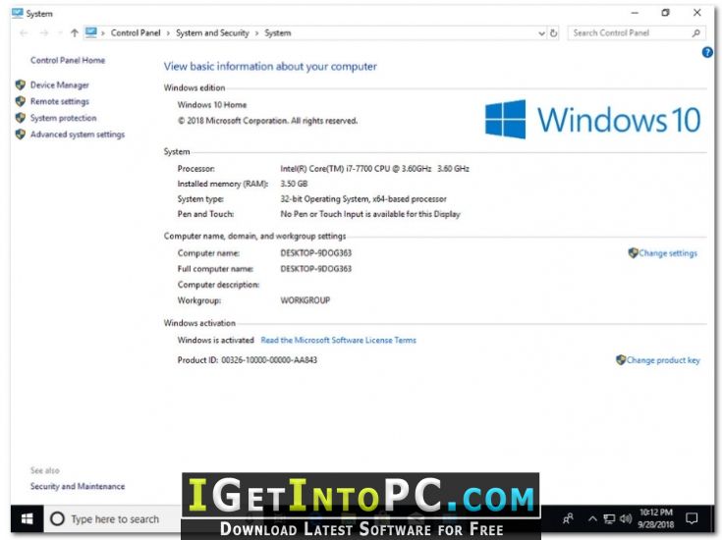Open the People icon in taskbar
The image size is (722, 540).
[x=568, y=519]
